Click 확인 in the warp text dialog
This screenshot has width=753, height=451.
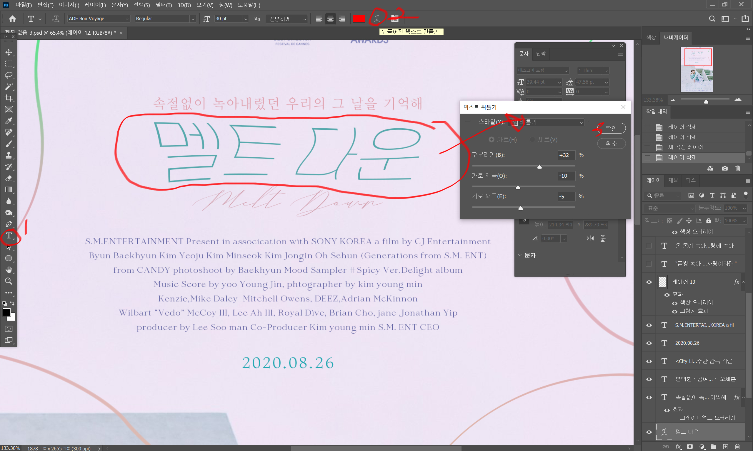pos(611,128)
